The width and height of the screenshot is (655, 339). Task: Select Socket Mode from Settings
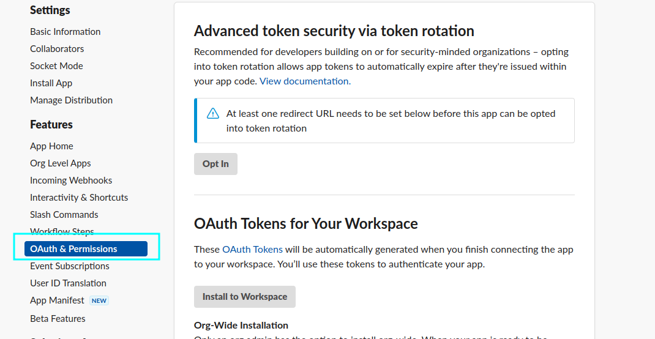coord(56,66)
